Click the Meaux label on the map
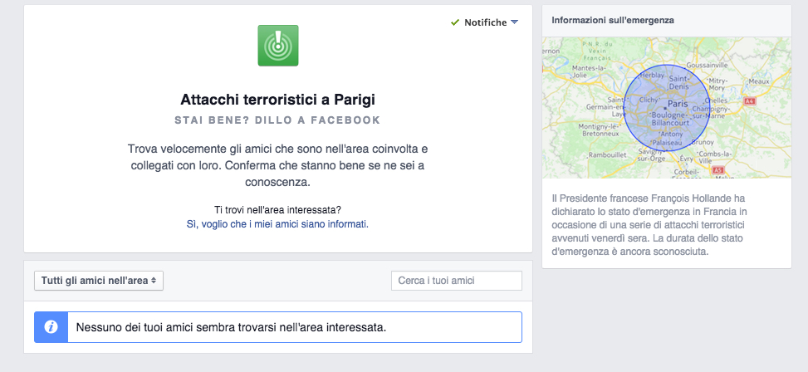This screenshot has height=372, width=808. (x=758, y=81)
